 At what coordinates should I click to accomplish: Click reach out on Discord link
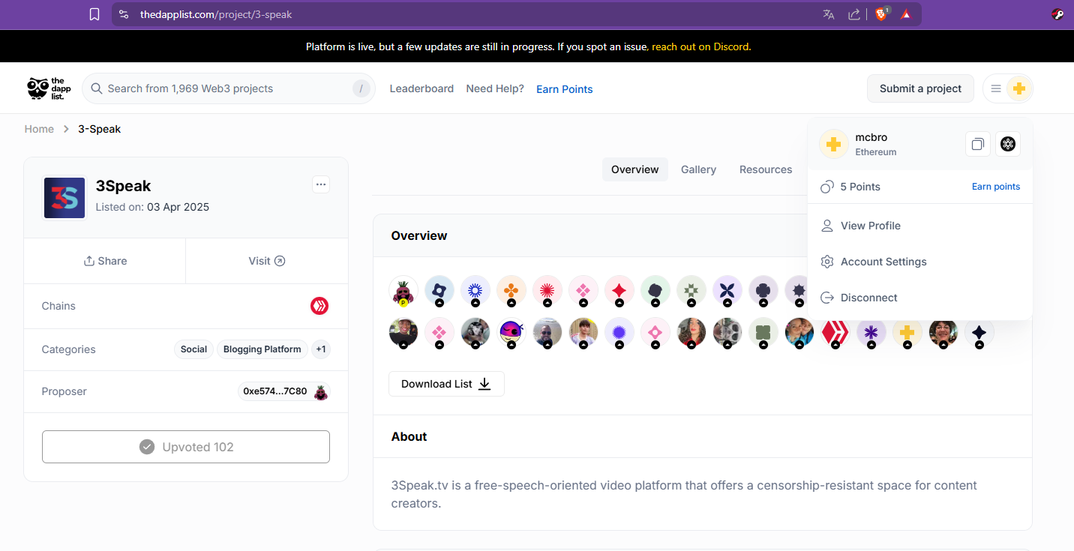[x=700, y=46]
